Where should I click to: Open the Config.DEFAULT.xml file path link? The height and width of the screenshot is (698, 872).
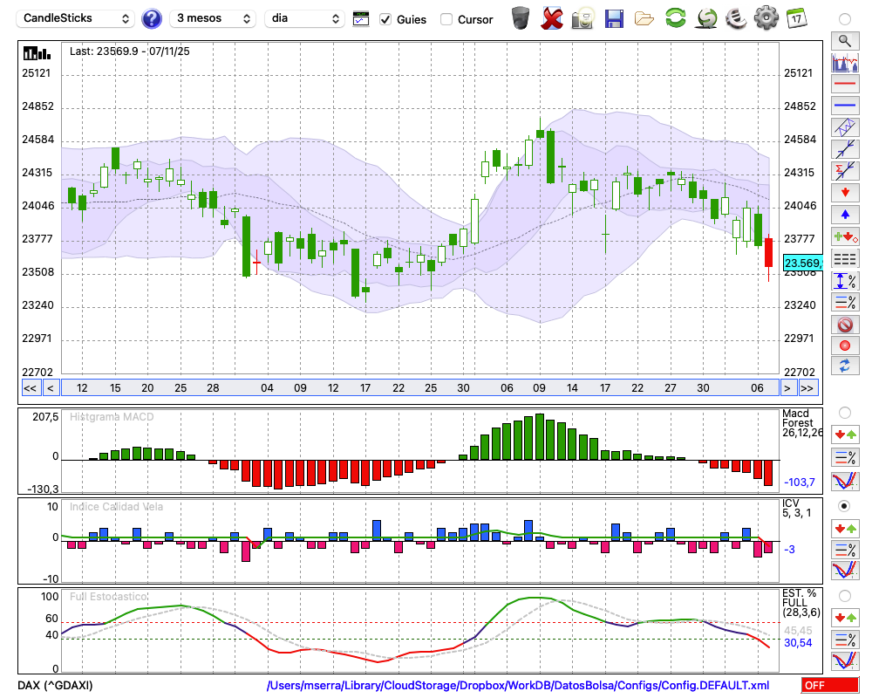tap(518, 686)
